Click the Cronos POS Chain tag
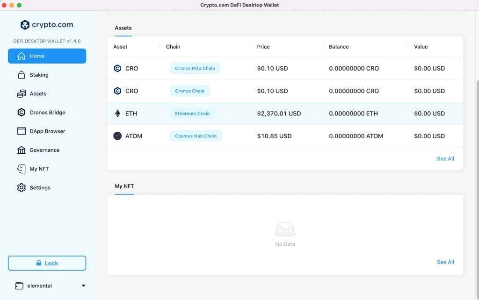Image resolution: width=479 pixels, height=300 pixels. pyautogui.click(x=195, y=68)
